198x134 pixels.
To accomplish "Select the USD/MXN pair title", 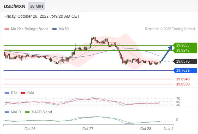I will click(14, 6).
